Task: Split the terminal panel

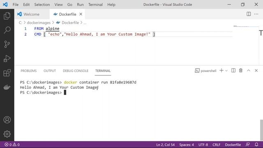Action: (233, 70)
